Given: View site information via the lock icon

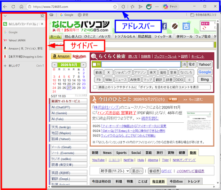Looking at the screenshot, I should [x=30, y=7].
